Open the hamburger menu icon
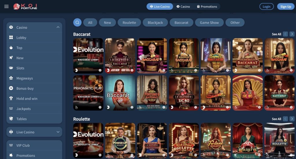 pos(6,7)
